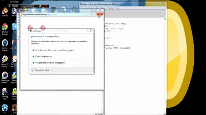The image size is (206, 115).
Task: Open the Snipping Tool shortcut
Action: [x=5, y=94]
